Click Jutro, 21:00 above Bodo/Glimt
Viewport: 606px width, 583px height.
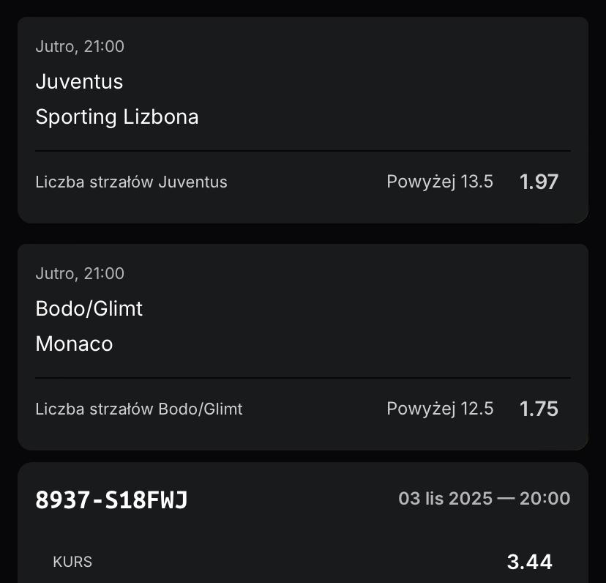click(x=80, y=274)
